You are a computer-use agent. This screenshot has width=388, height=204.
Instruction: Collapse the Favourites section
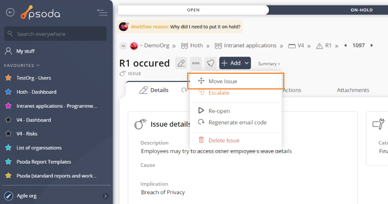pyautogui.click(x=22, y=65)
